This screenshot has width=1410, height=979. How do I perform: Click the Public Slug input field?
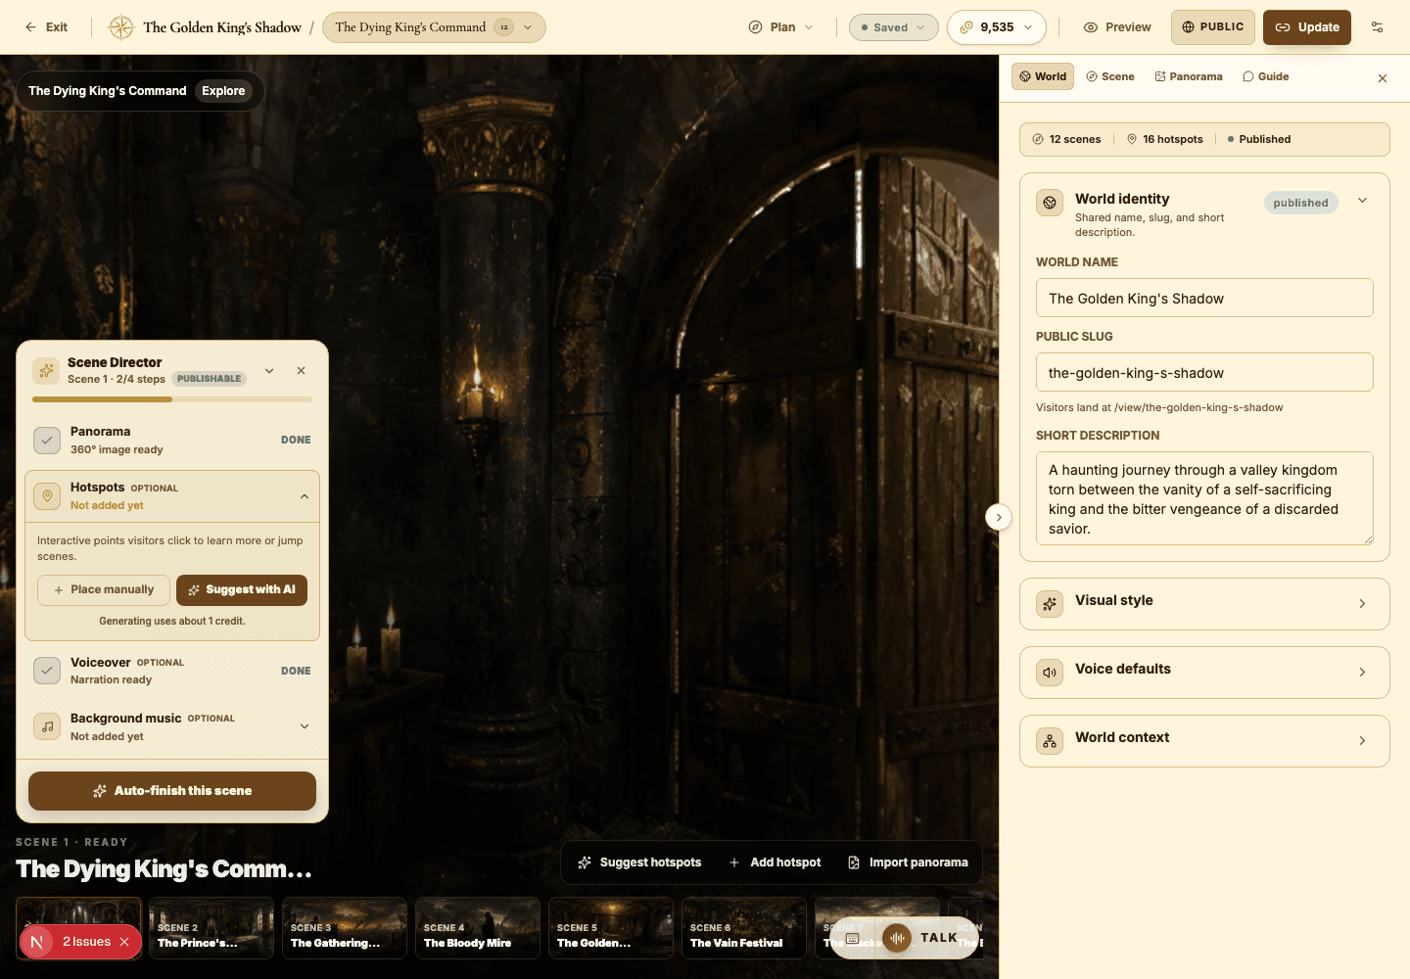1204,372
